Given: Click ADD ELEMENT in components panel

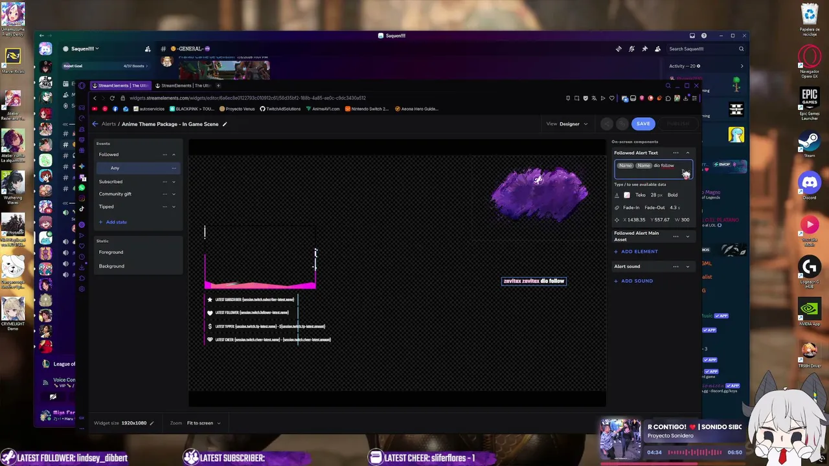Looking at the screenshot, I should pos(636,252).
